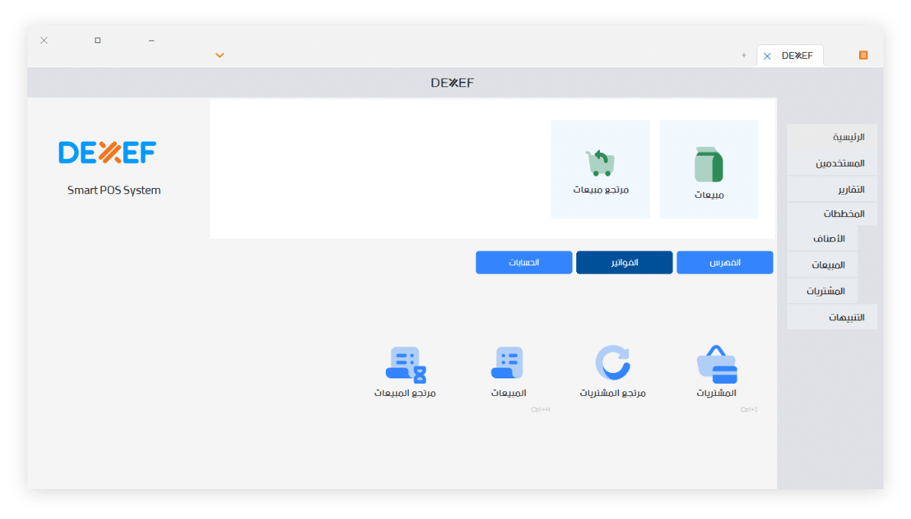Select the المبيعات invoice icon at the bottom

point(507,363)
